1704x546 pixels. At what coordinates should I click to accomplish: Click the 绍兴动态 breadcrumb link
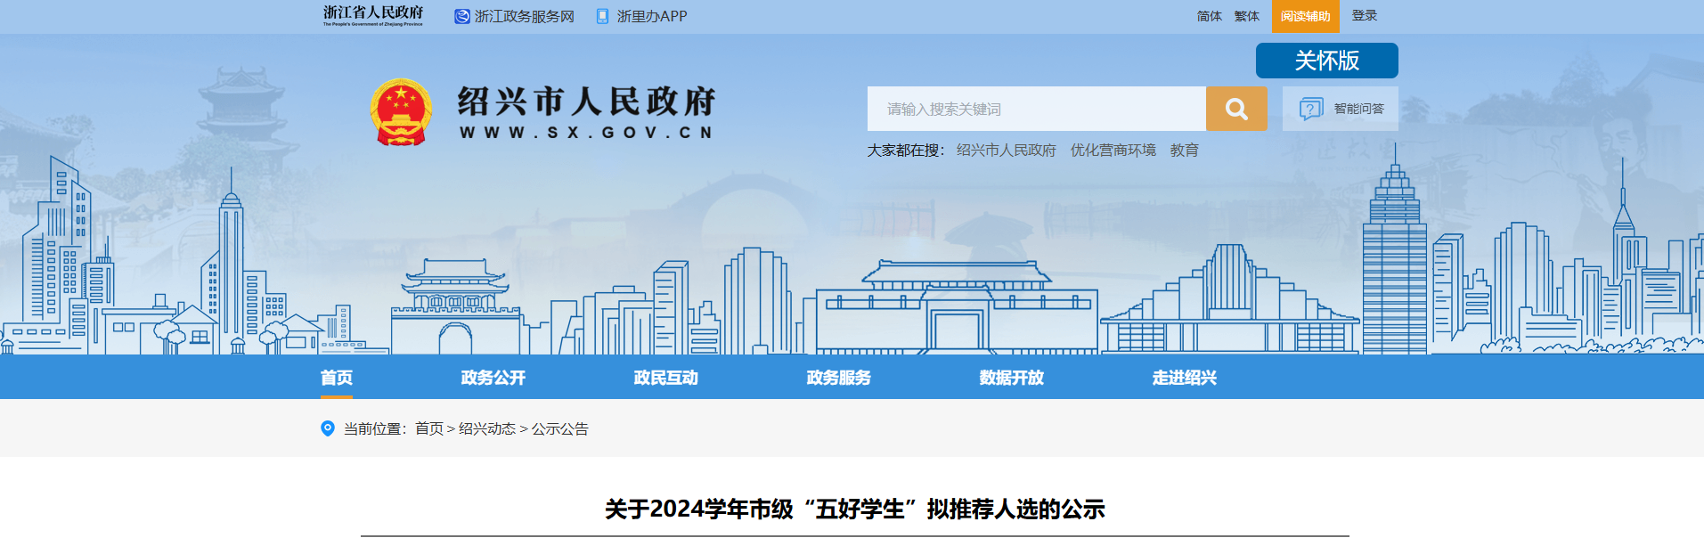tap(487, 428)
